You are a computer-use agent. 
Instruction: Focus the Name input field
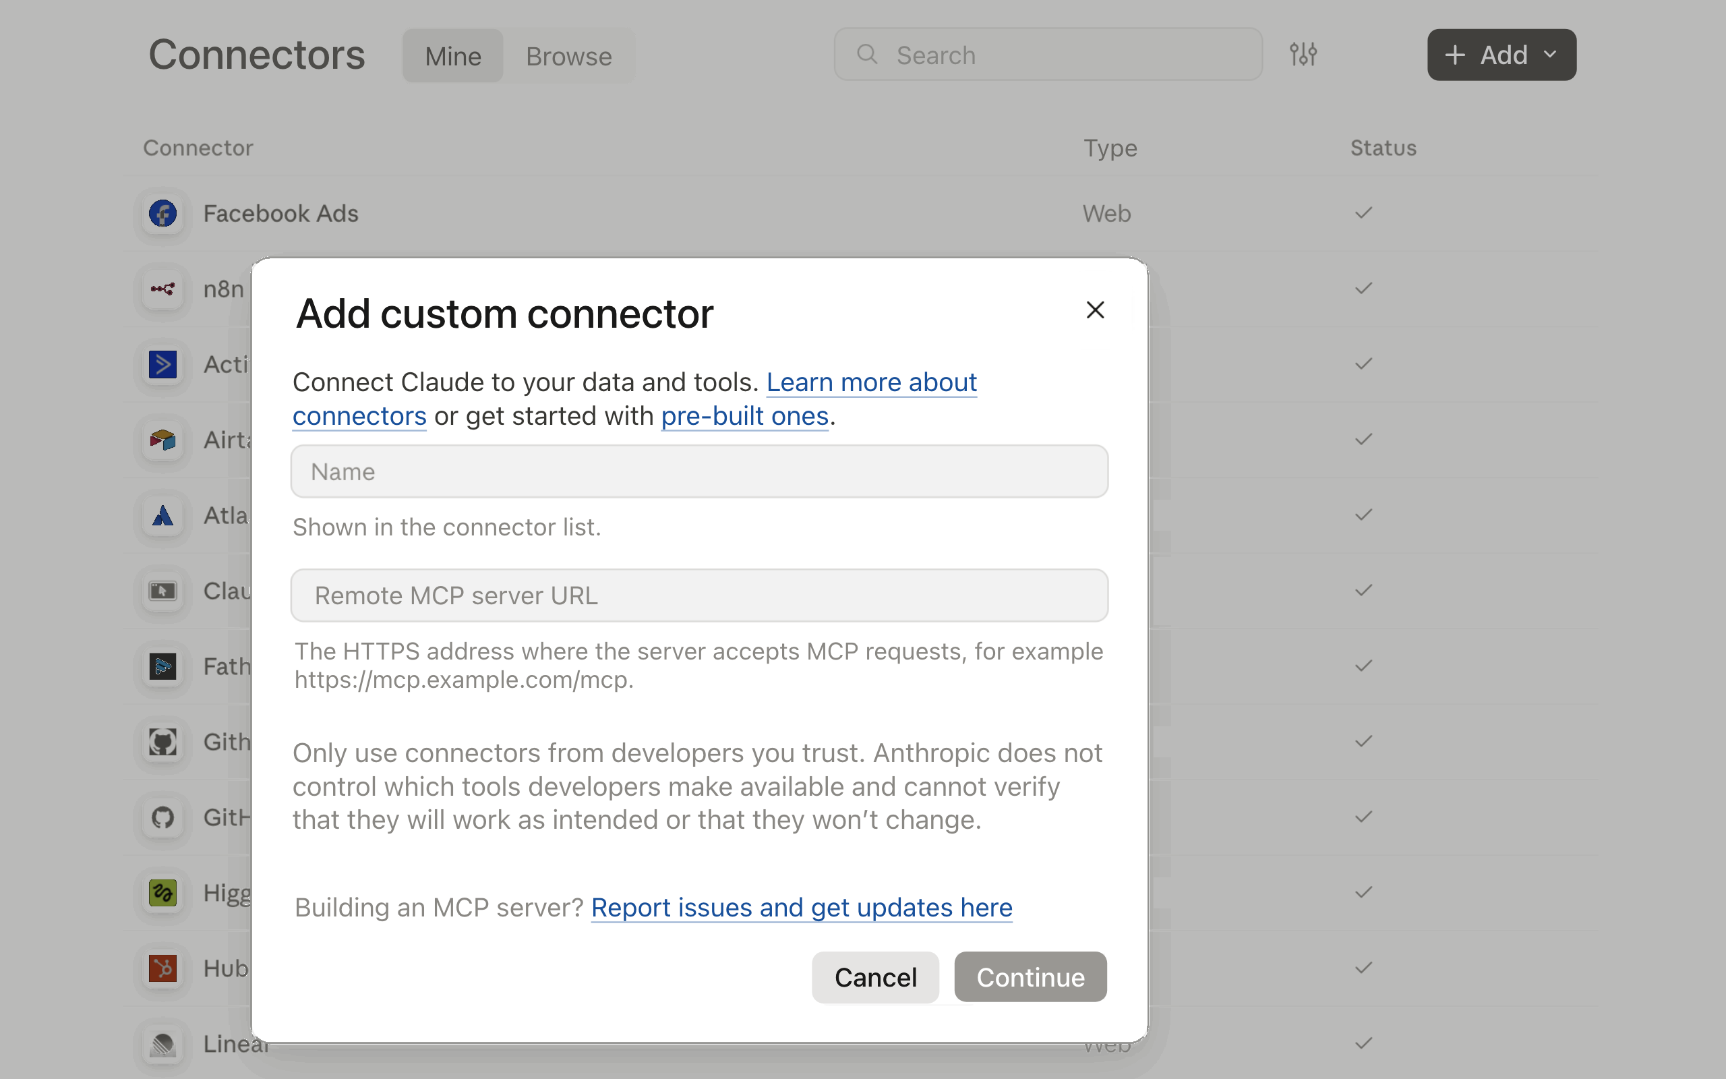699,471
